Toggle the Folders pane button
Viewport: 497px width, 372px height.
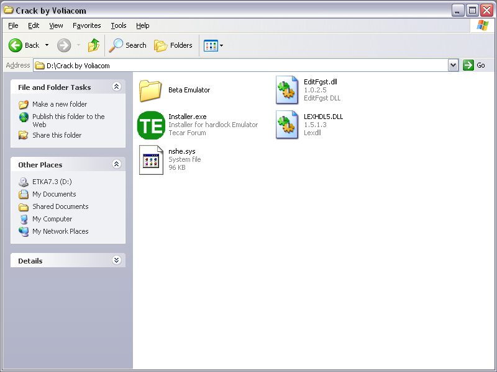(x=173, y=45)
